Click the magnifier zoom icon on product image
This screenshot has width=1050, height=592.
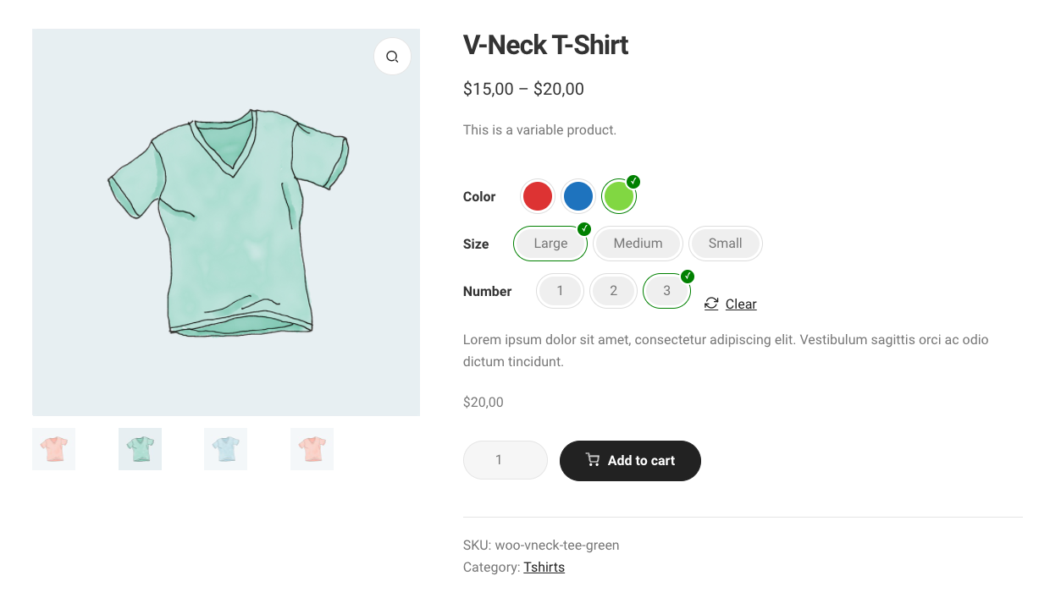point(392,57)
